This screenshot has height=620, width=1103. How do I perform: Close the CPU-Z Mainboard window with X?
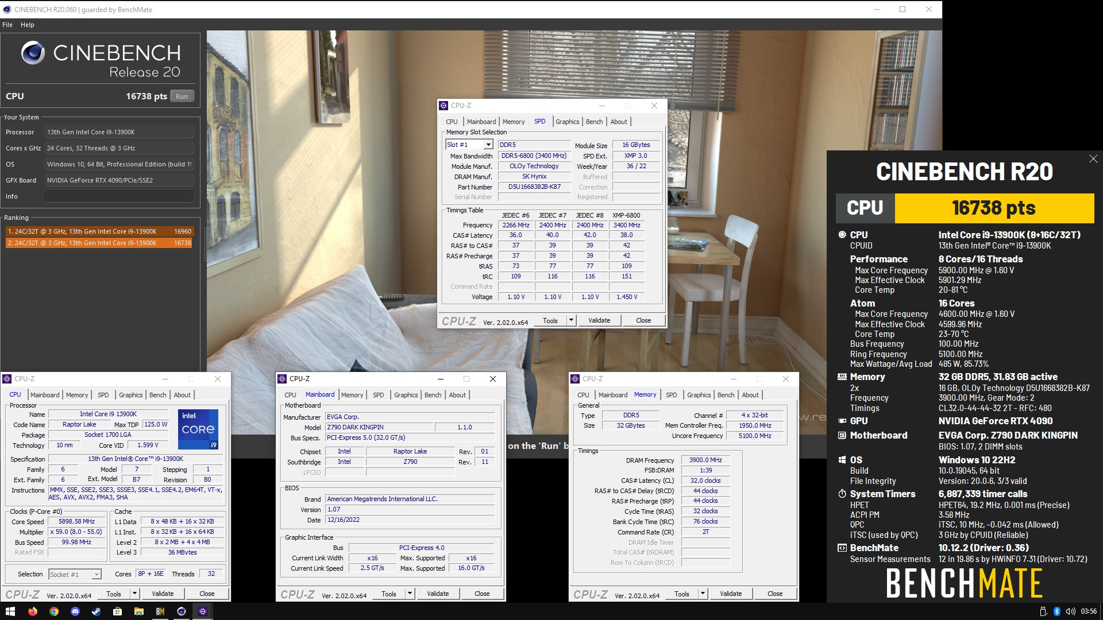pyautogui.click(x=492, y=379)
